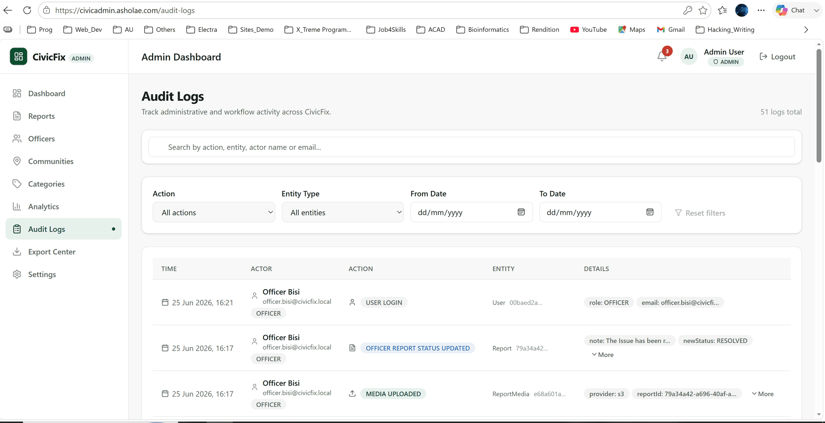
Task: Click the browser back arrow
Action: click(8, 10)
